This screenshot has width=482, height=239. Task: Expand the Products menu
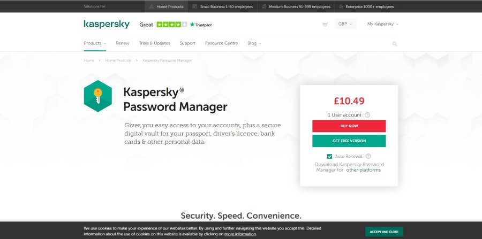click(x=95, y=43)
